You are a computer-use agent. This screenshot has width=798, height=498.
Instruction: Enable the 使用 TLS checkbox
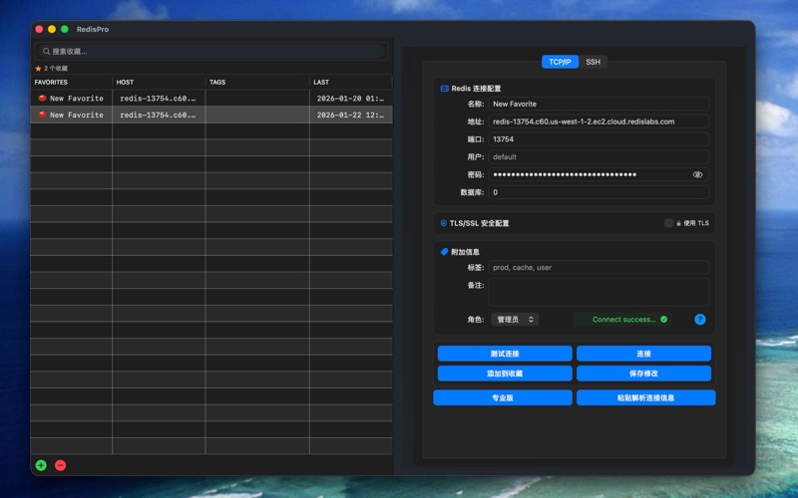[668, 223]
